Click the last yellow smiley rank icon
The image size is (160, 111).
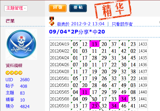20,73
